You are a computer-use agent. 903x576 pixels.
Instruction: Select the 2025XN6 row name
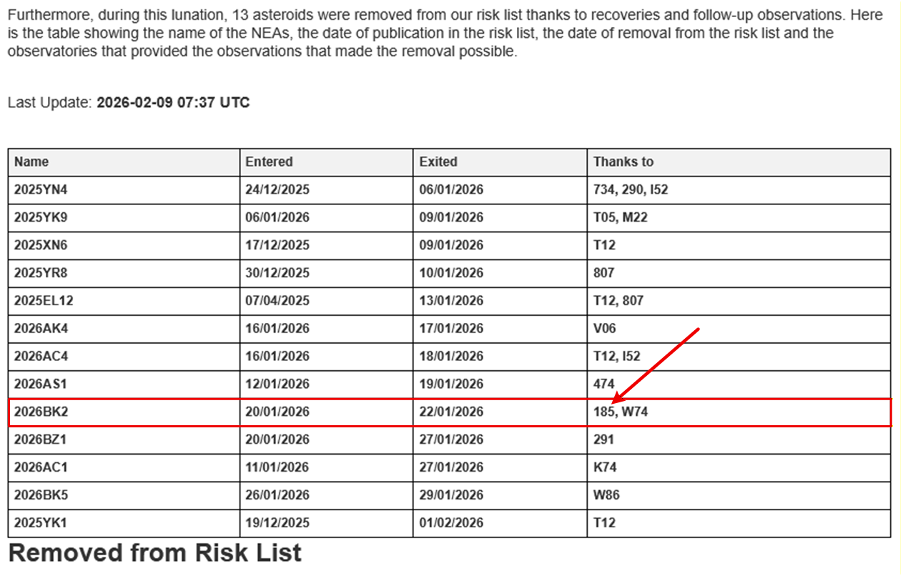point(41,245)
